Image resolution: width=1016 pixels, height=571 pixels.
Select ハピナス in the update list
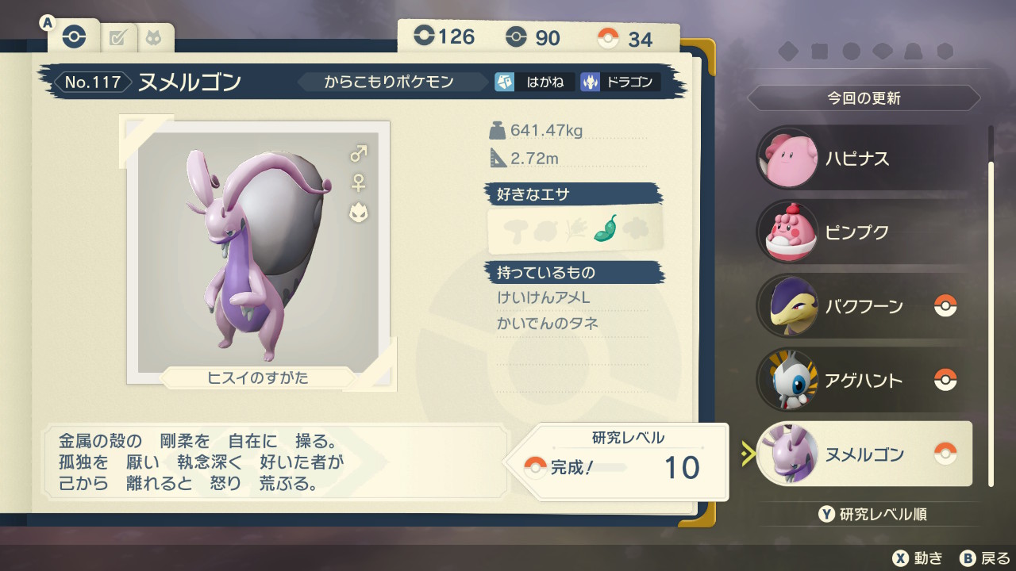(x=864, y=159)
